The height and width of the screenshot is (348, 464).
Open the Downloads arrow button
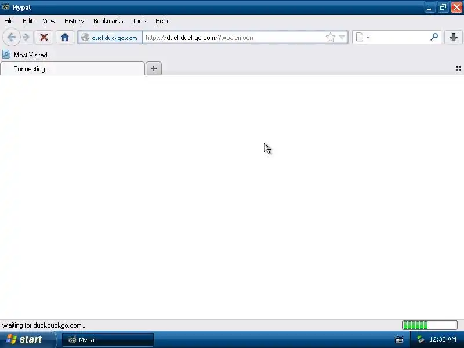(453, 37)
